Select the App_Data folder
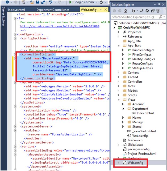The image size is (167, 171). [134, 41]
